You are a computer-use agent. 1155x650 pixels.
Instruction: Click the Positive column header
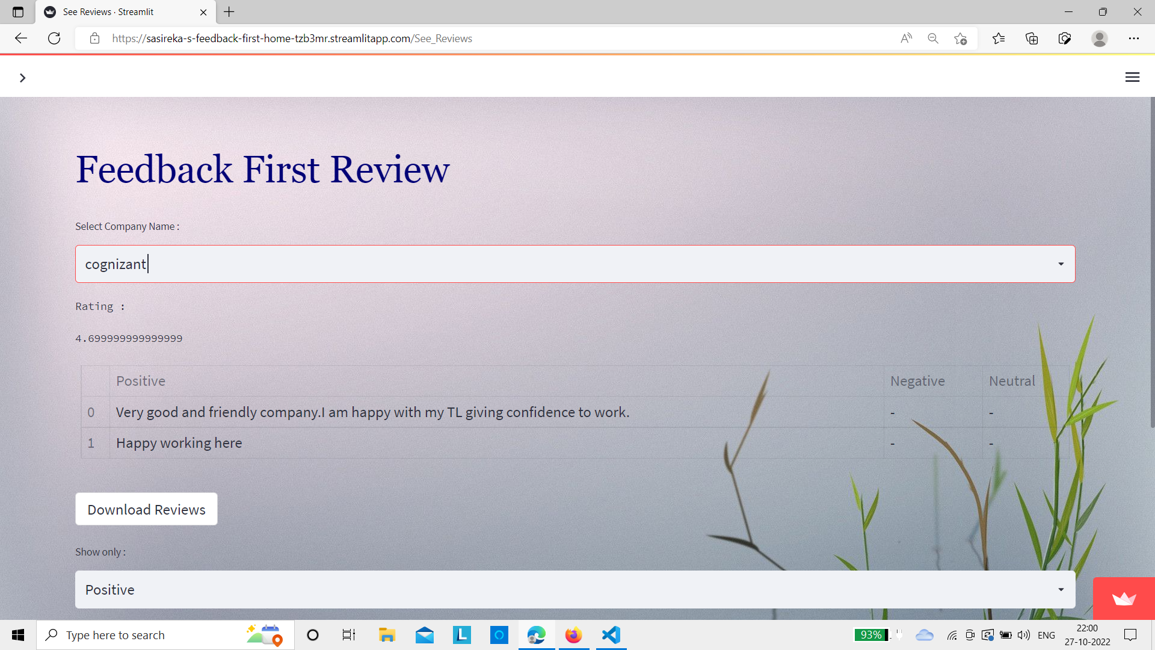coord(141,381)
